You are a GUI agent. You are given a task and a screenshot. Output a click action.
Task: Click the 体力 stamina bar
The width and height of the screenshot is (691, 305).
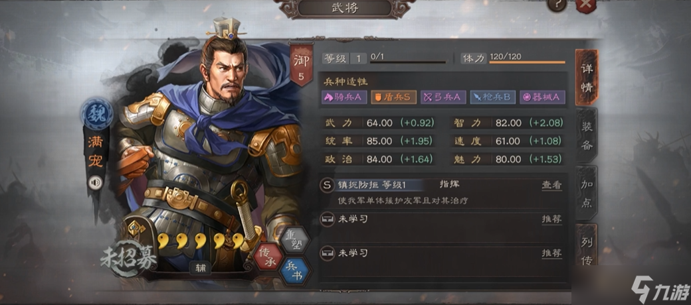pyautogui.click(x=527, y=62)
